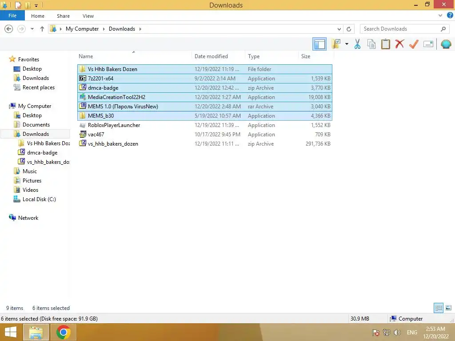Expand the breadcrumb arrow after My Computer
Image resolution: width=455 pixels, height=341 pixels.
coord(104,29)
